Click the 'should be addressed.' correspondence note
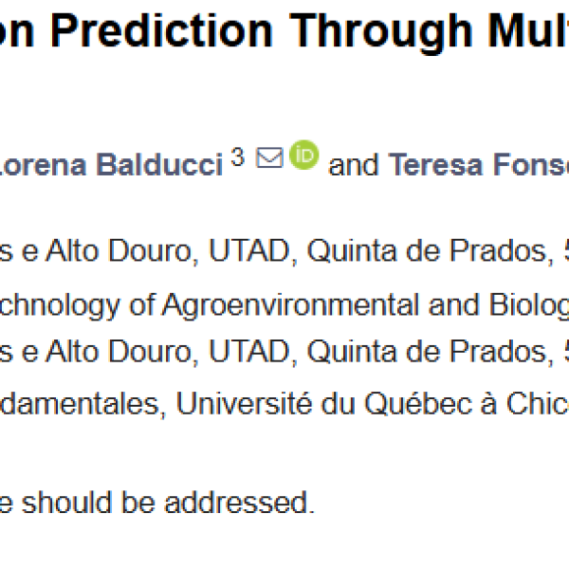The width and height of the screenshot is (569, 569). (x=168, y=503)
